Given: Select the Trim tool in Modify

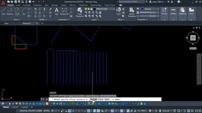Looking at the screenshot, I should (x=45, y=9).
